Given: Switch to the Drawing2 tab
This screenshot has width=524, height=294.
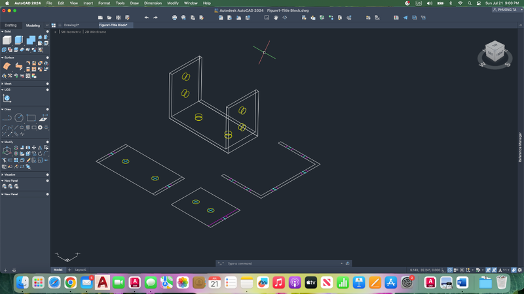Looking at the screenshot, I should point(71,25).
